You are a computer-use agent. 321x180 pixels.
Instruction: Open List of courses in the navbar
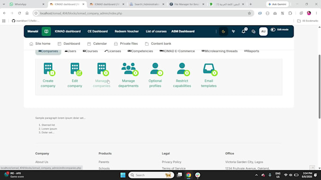point(156,31)
